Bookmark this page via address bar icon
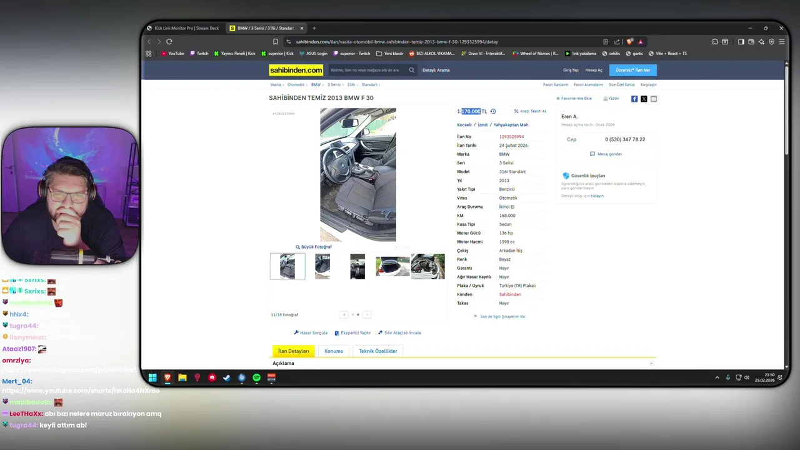 (276, 42)
